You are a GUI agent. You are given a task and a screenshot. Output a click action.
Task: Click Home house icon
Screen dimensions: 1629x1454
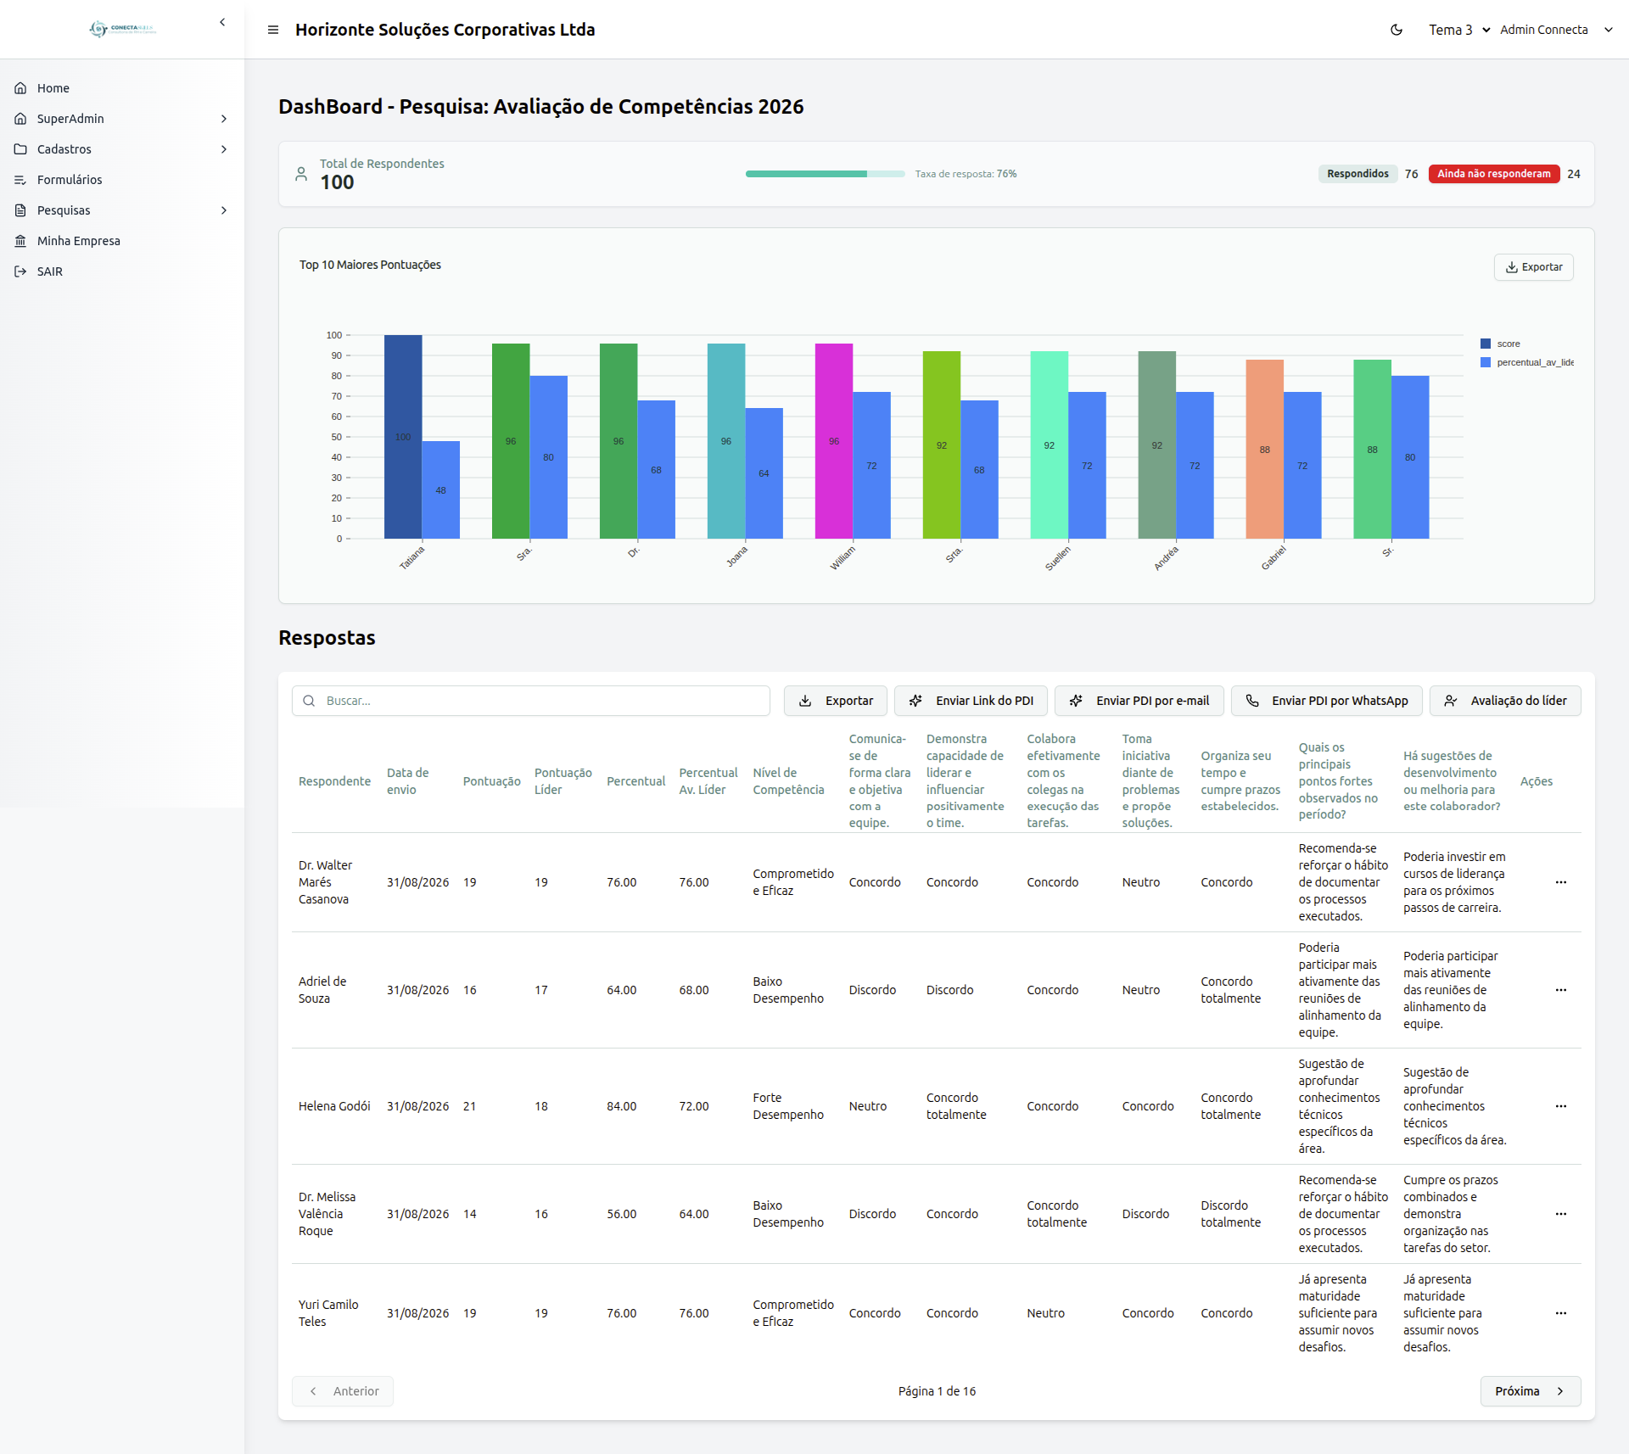coord(20,88)
